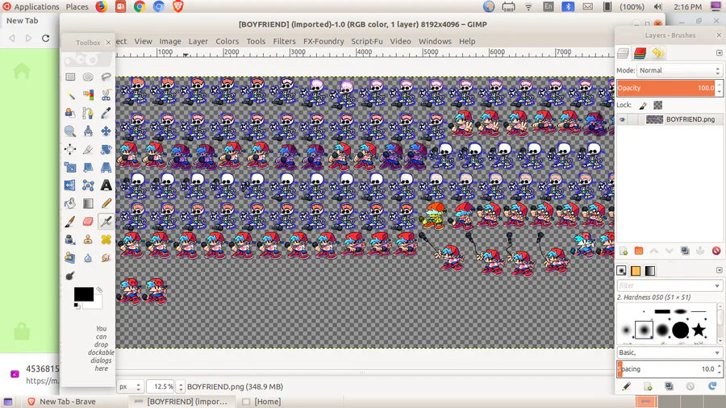
Task: Select the Crop tool
Action: click(x=88, y=149)
